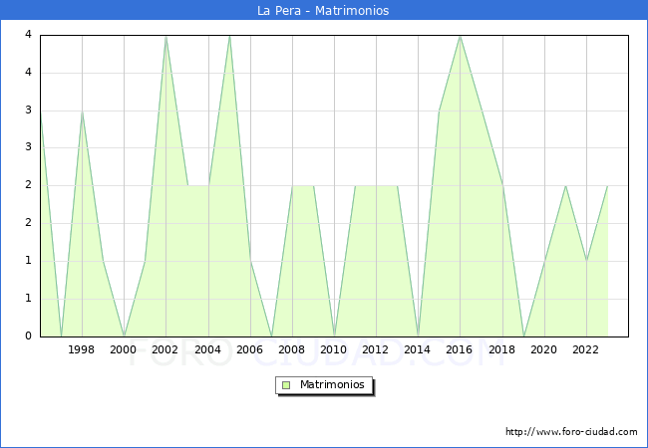Viewport: 648px width, 448px height.
Task: Click the 2006 x-axis label
Action: [249, 349]
